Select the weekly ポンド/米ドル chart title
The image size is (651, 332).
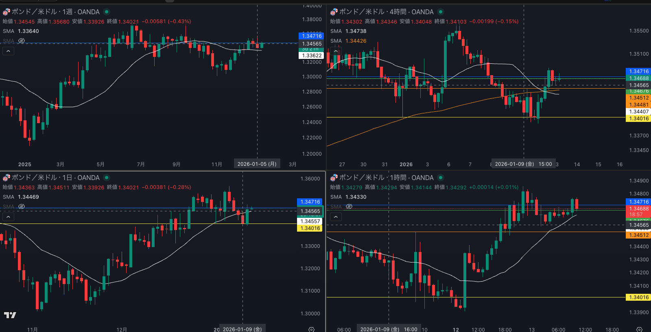pyautogui.click(x=55, y=12)
